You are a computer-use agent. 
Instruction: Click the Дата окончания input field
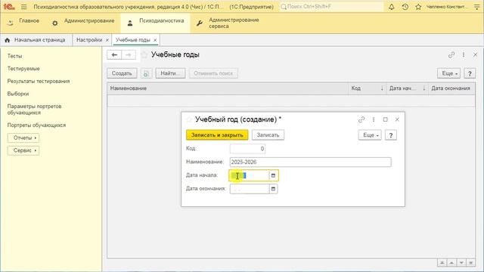pos(250,189)
